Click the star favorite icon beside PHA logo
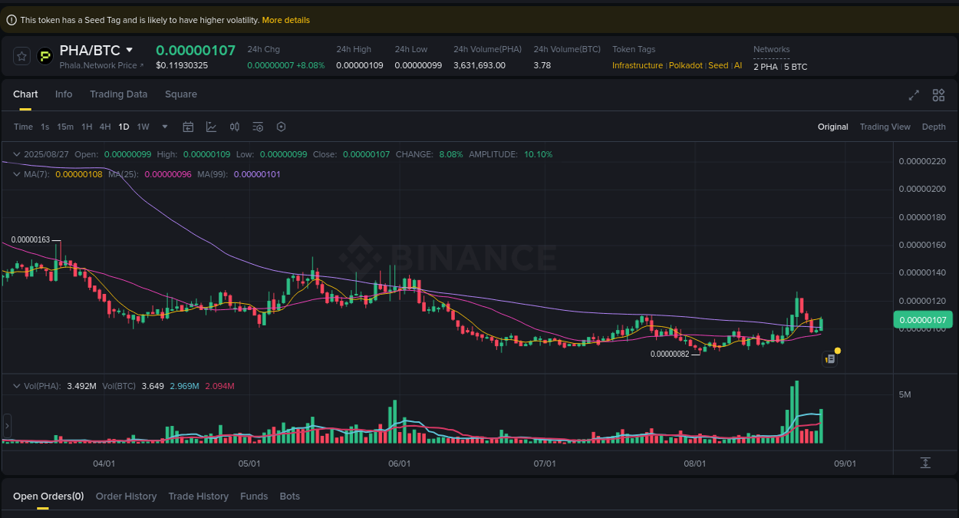Screen dimensions: 959x518 tap(21, 56)
